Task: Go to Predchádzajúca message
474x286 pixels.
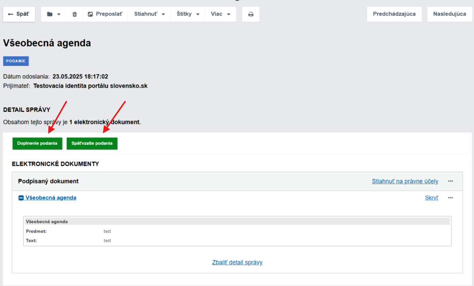Action: 394,14
